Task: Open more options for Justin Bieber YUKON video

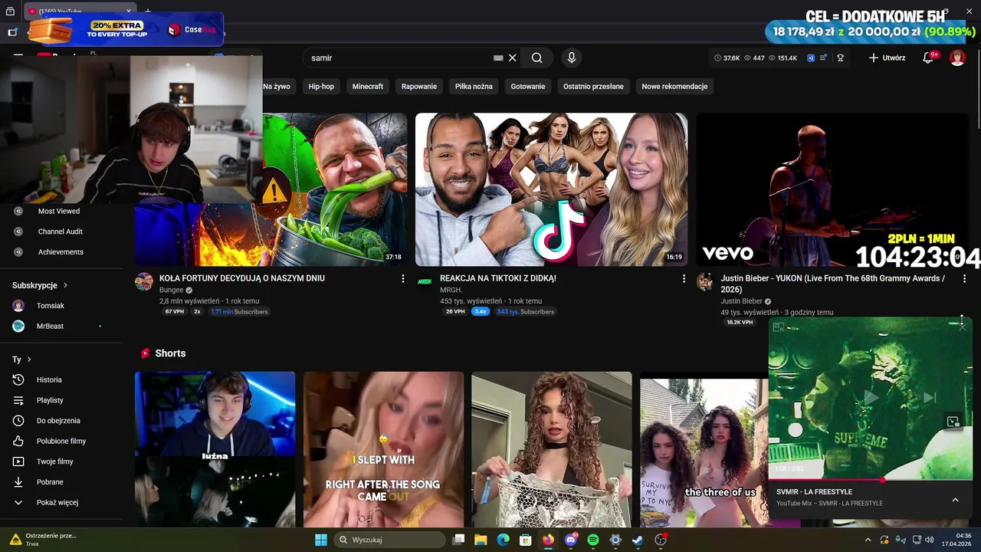Action: (964, 279)
